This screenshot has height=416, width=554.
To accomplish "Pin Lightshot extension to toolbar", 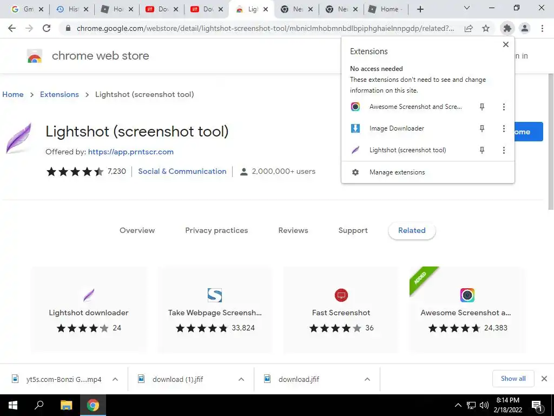I will [482, 151].
